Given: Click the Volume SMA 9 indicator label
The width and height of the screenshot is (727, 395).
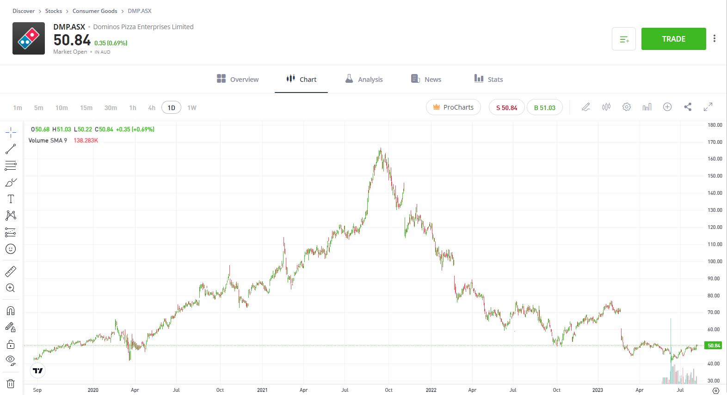Looking at the screenshot, I should (x=48, y=140).
